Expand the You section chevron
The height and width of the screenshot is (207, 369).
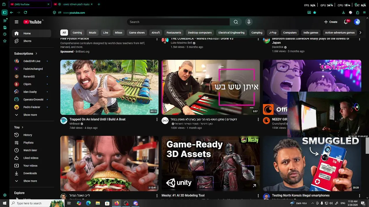pos(22,127)
